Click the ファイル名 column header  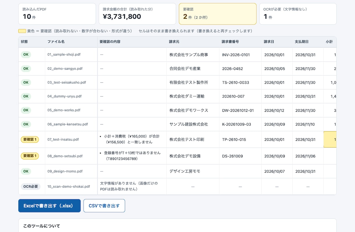(71, 42)
